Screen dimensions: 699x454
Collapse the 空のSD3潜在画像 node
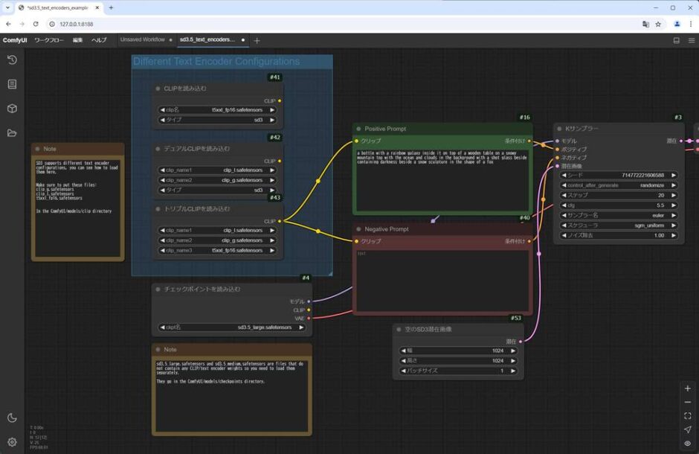point(399,330)
